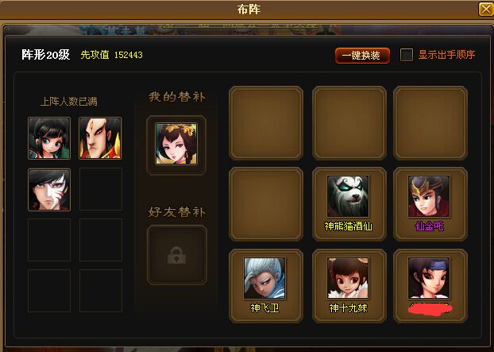This screenshot has width=494, height=352.
Task: Click the empty middle-left formation slot
Action: tap(266, 204)
